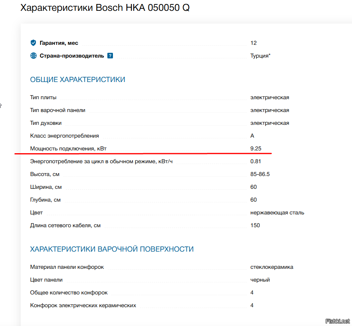
Task: Select the label Гарантия, мес
Action: pyautogui.click(x=59, y=43)
